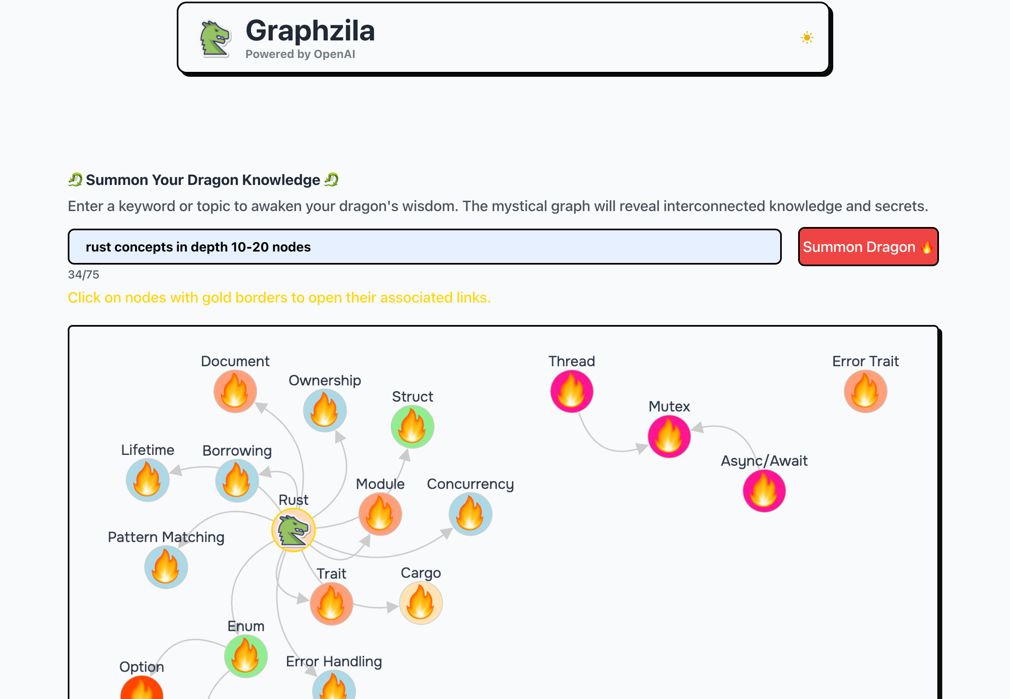Select the Enum node
The width and height of the screenshot is (1010, 699).
[246, 656]
